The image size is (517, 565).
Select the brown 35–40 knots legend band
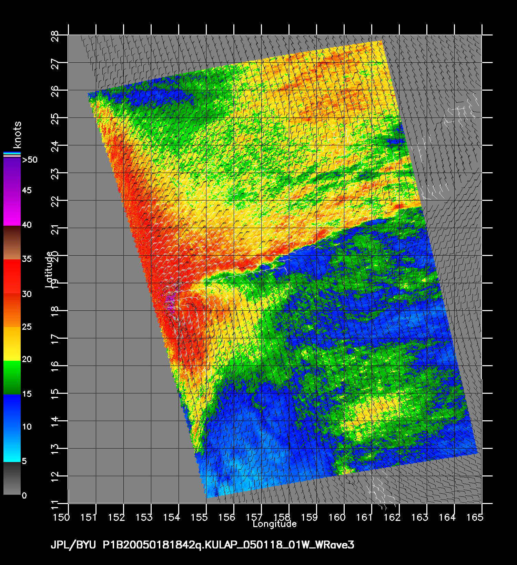pos(12,243)
